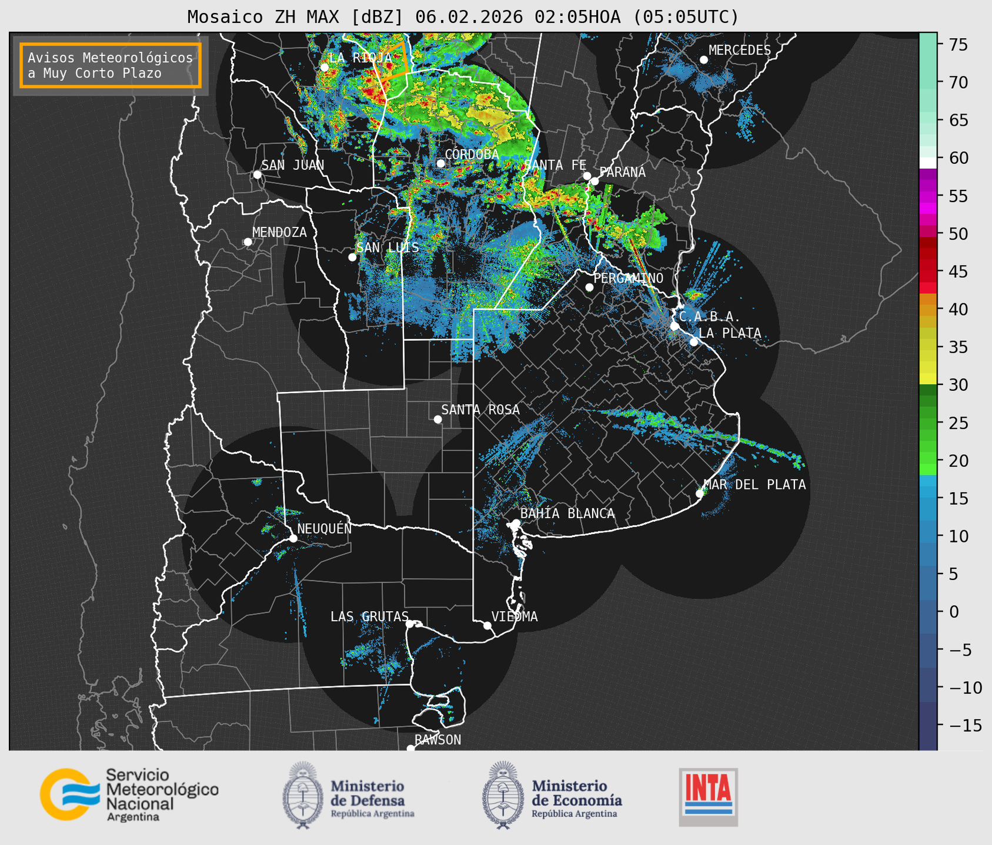Image resolution: width=992 pixels, height=845 pixels.
Task: Click the Ministerio de Defensa emblem
Action: click(302, 795)
